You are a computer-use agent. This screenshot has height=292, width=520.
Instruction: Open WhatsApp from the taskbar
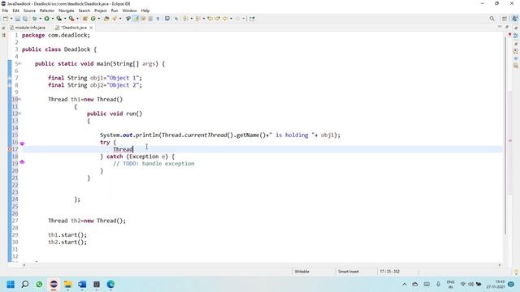(x=39, y=285)
